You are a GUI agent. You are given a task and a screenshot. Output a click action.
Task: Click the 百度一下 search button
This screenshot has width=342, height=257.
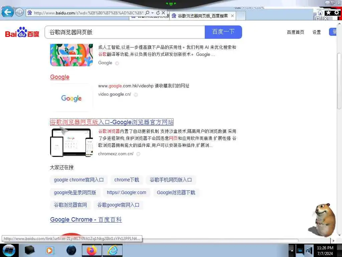point(223,32)
